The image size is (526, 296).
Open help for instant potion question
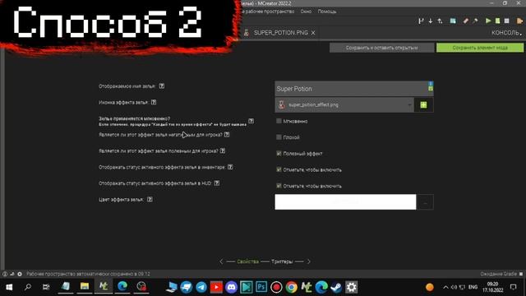(251, 121)
